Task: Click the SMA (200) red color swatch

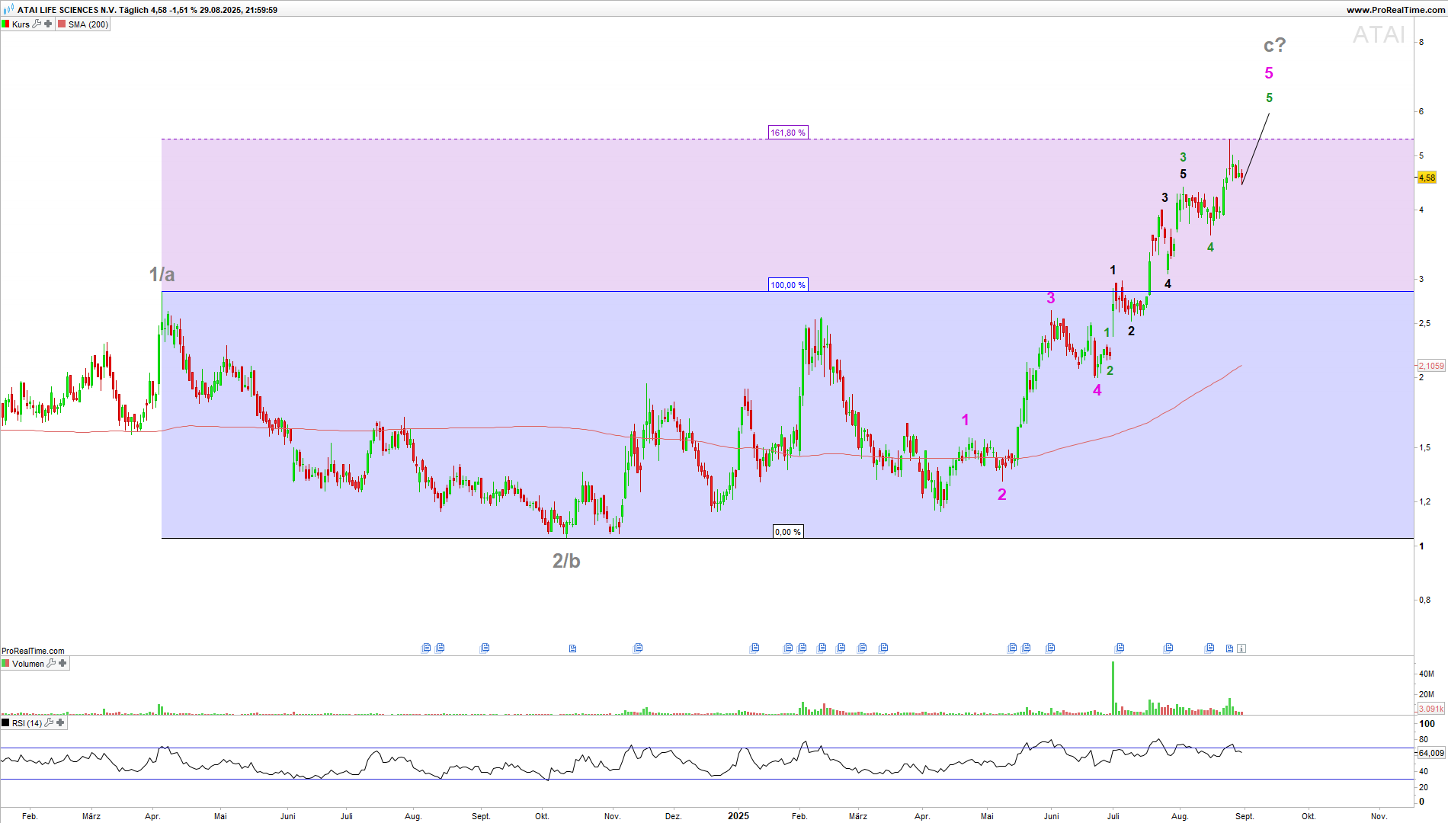Action: pos(62,24)
